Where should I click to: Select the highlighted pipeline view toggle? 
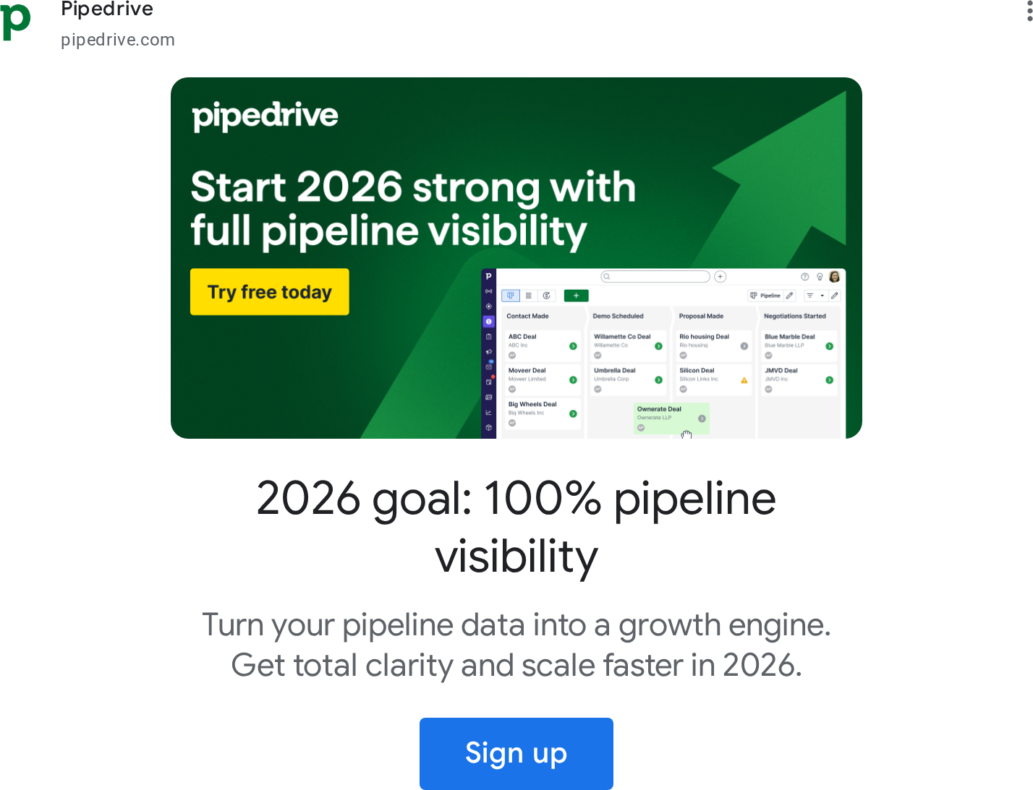(x=511, y=296)
